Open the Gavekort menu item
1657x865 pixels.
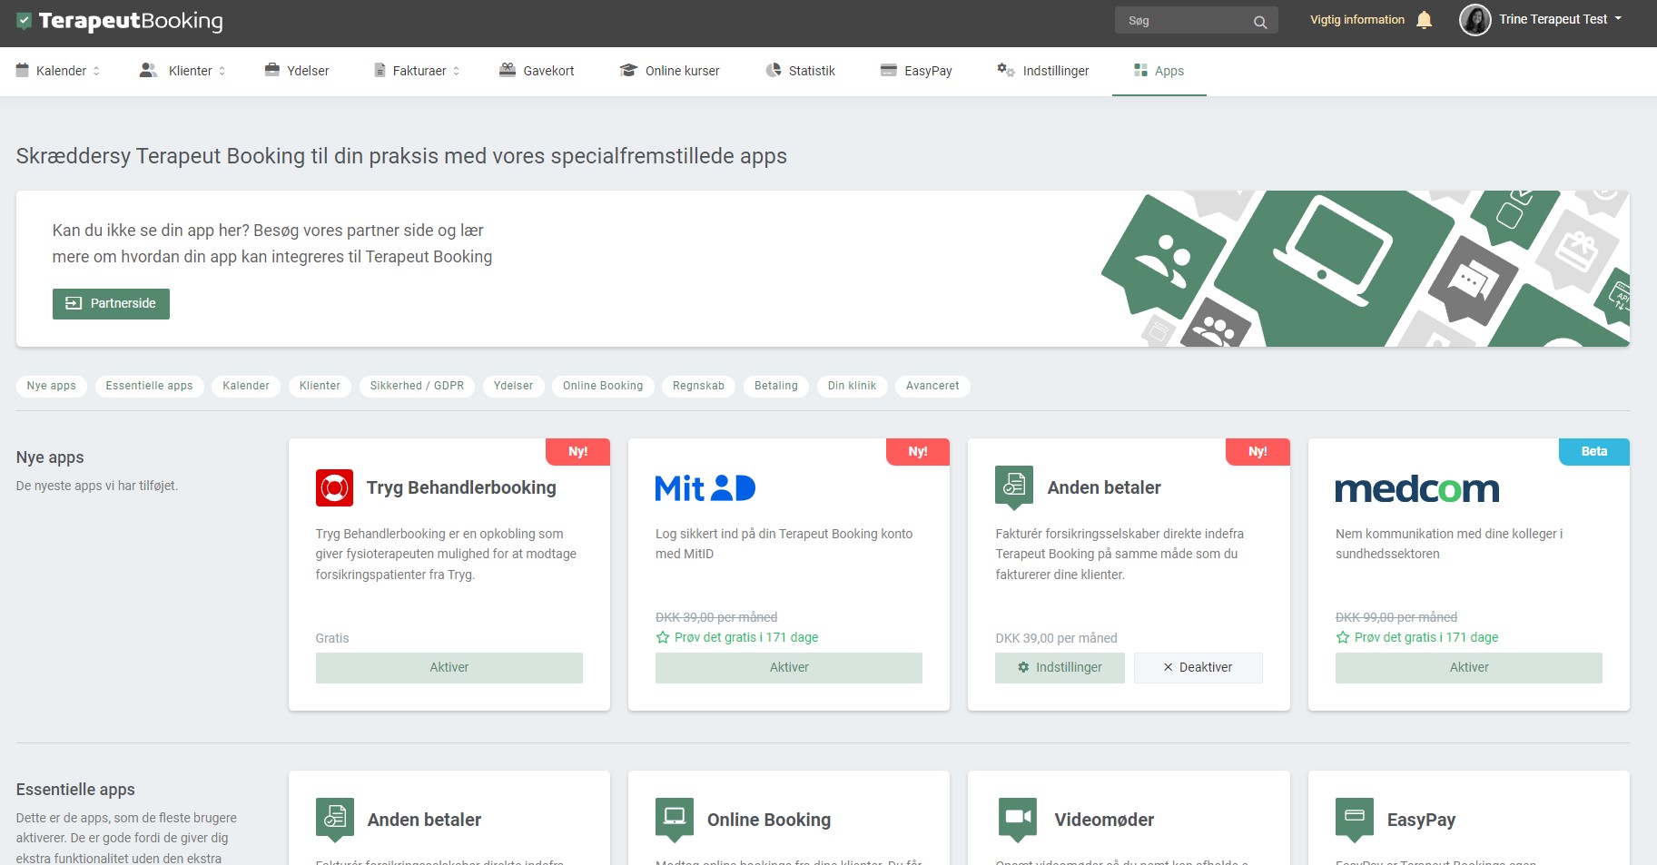(537, 71)
